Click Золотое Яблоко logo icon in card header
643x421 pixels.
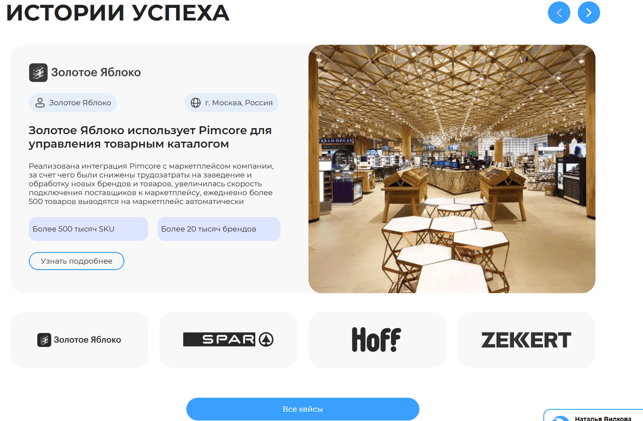[38, 73]
